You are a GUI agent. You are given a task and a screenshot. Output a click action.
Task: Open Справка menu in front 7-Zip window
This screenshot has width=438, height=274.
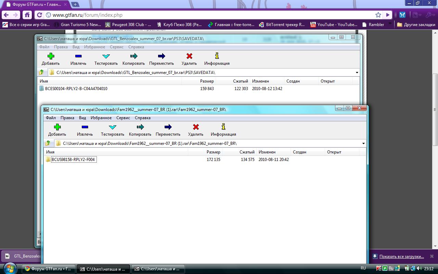[143, 117]
